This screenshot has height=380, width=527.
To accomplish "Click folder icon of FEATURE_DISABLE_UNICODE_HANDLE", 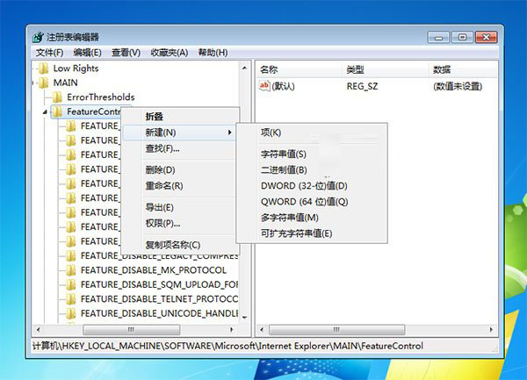I will click(70, 313).
